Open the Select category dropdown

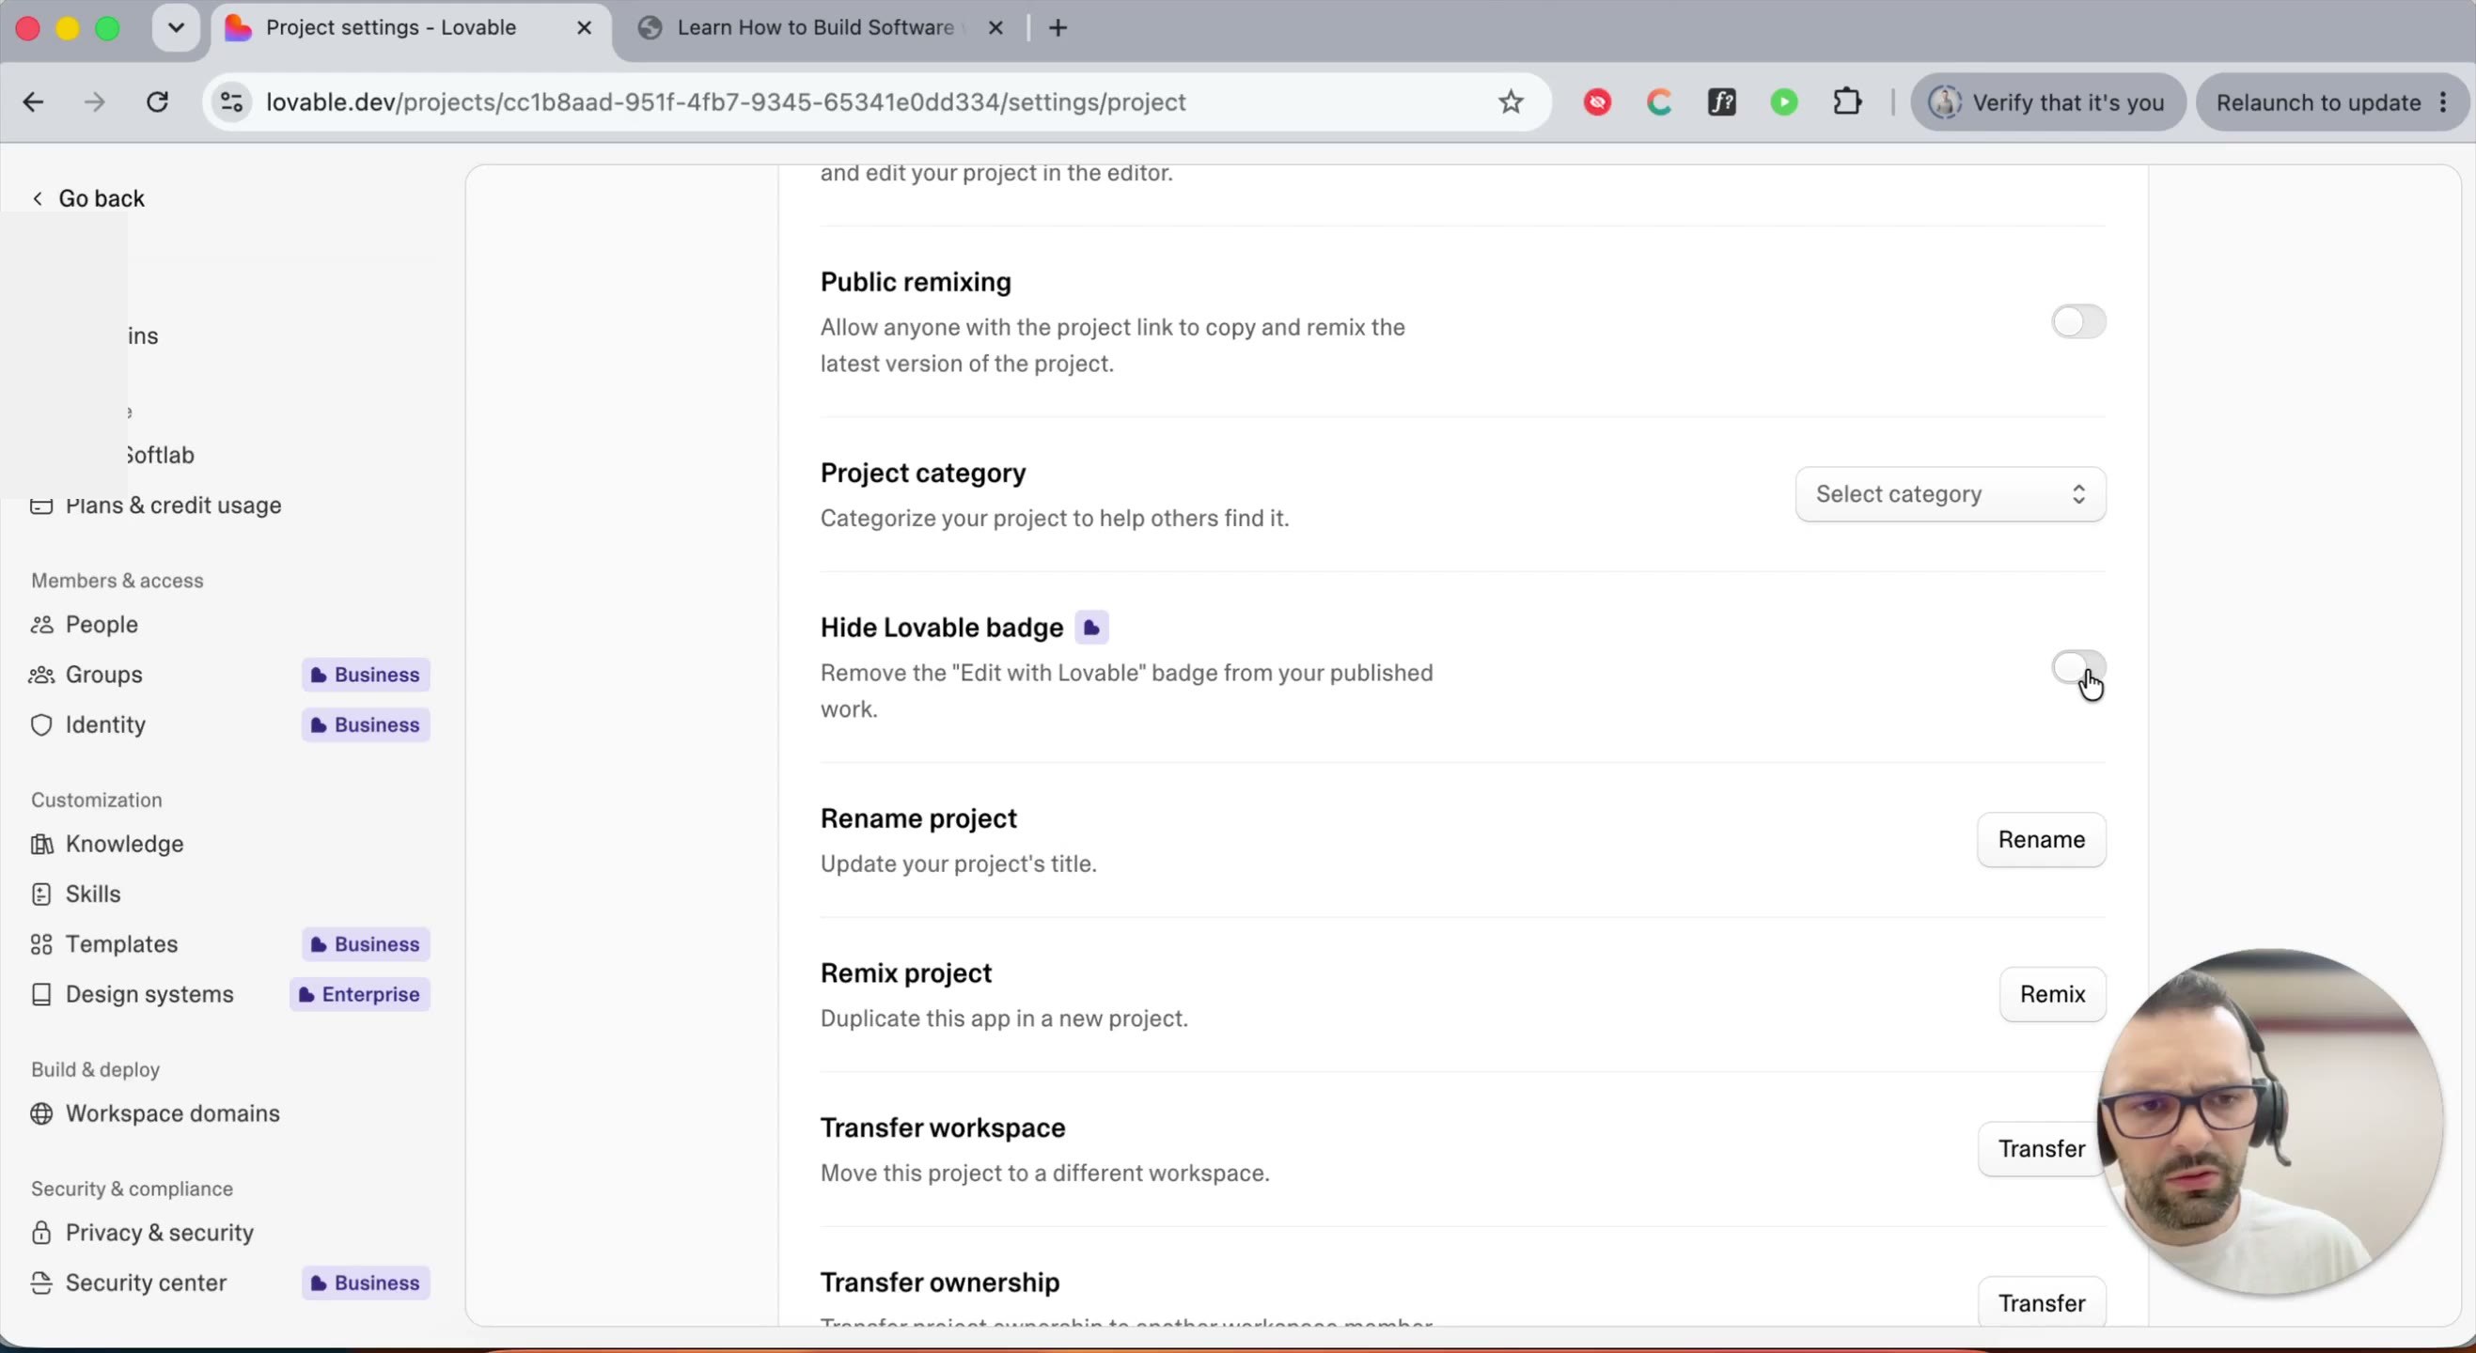tap(1951, 495)
